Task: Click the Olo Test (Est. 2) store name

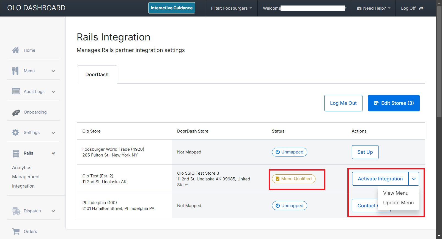Action: 98,176
